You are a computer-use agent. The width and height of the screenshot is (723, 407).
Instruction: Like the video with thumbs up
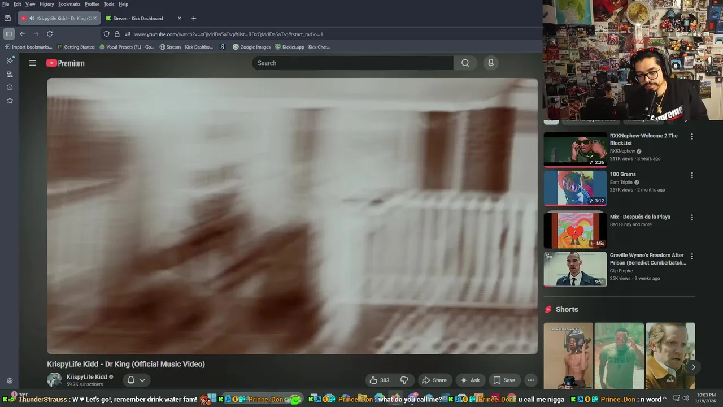coord(380,380)
